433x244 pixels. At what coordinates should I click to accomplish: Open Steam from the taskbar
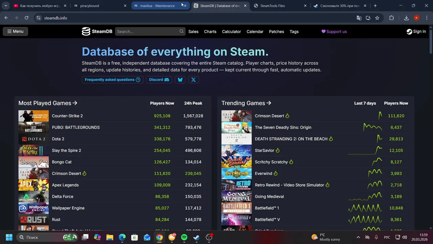click(197, 237)
